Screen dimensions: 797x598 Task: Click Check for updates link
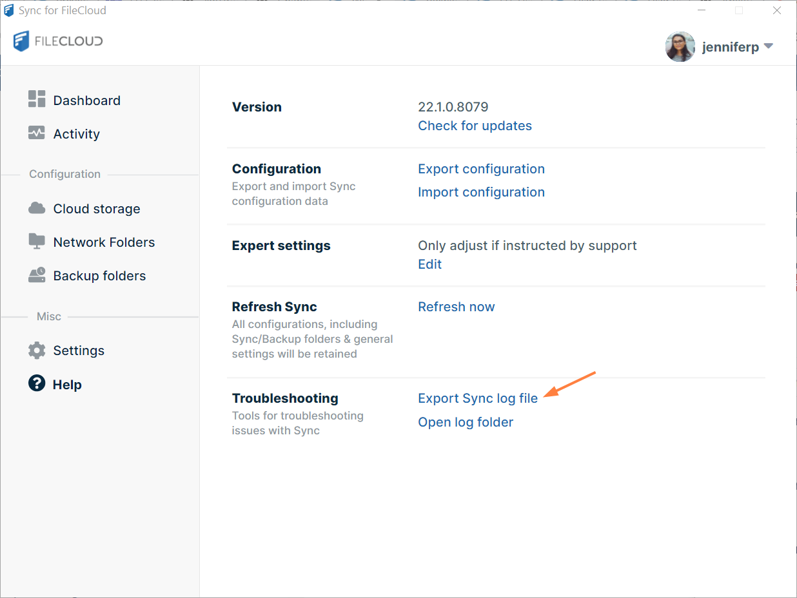475,126
